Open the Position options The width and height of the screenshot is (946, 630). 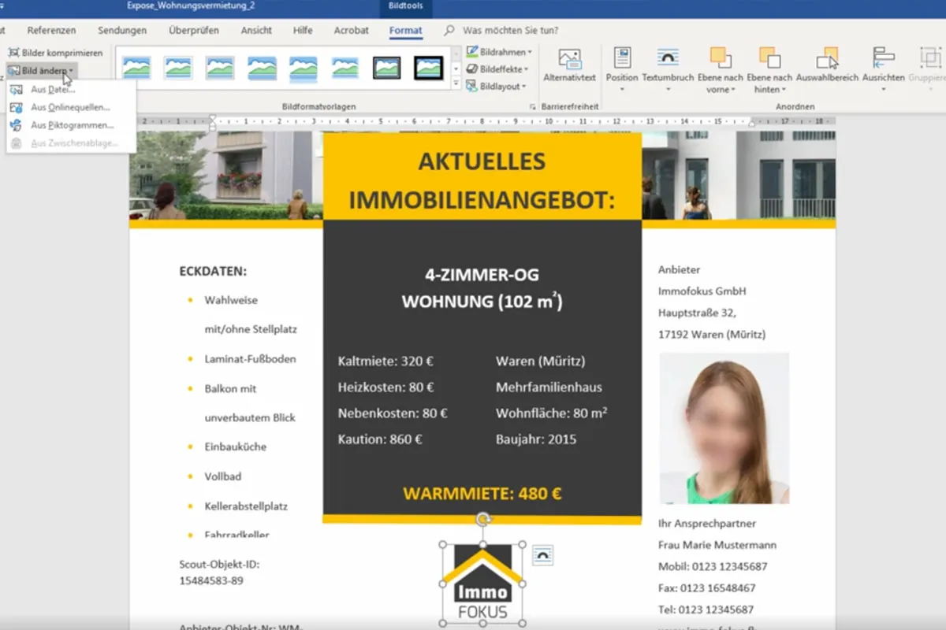[x=622, y=68]
